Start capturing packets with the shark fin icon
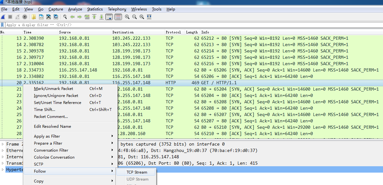The image size is (383, 185). tap(3, 17)
